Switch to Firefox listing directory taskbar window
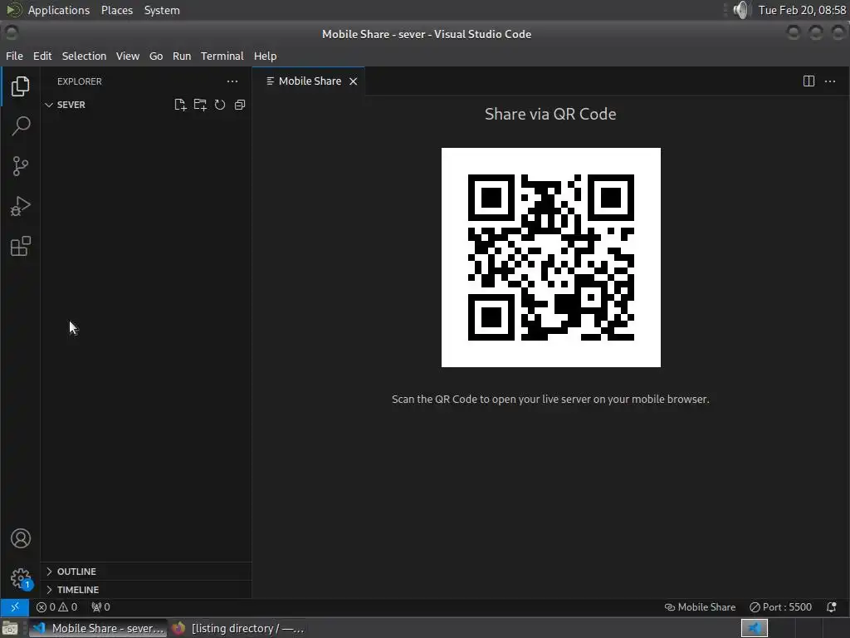 click(238, 628)
